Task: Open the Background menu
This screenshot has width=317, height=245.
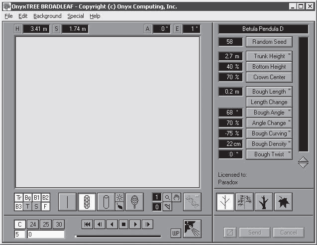Action: [x=47, y=16]
